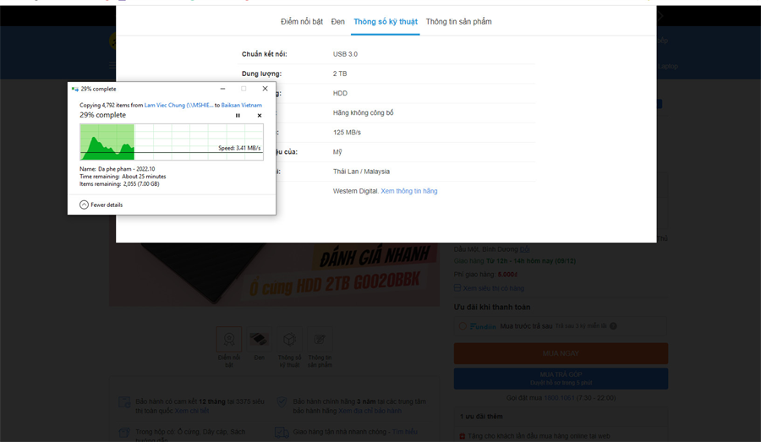Click the Đổi delivery address link

[524, 249]
